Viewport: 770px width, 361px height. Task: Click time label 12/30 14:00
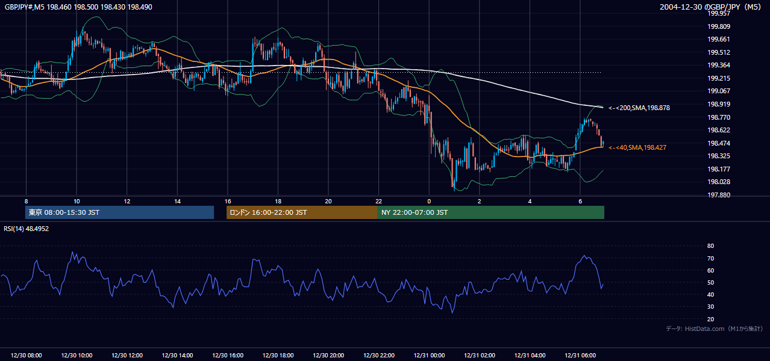pyautogui.click(x=177, y=356)
